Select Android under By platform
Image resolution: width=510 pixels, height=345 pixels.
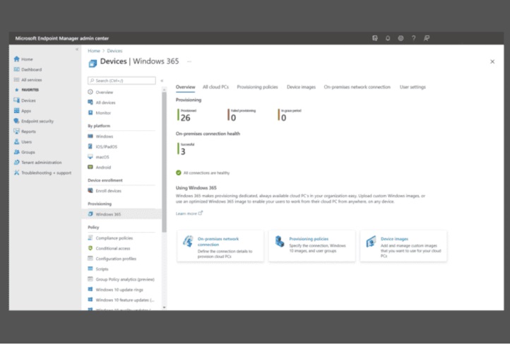point(99,168)
